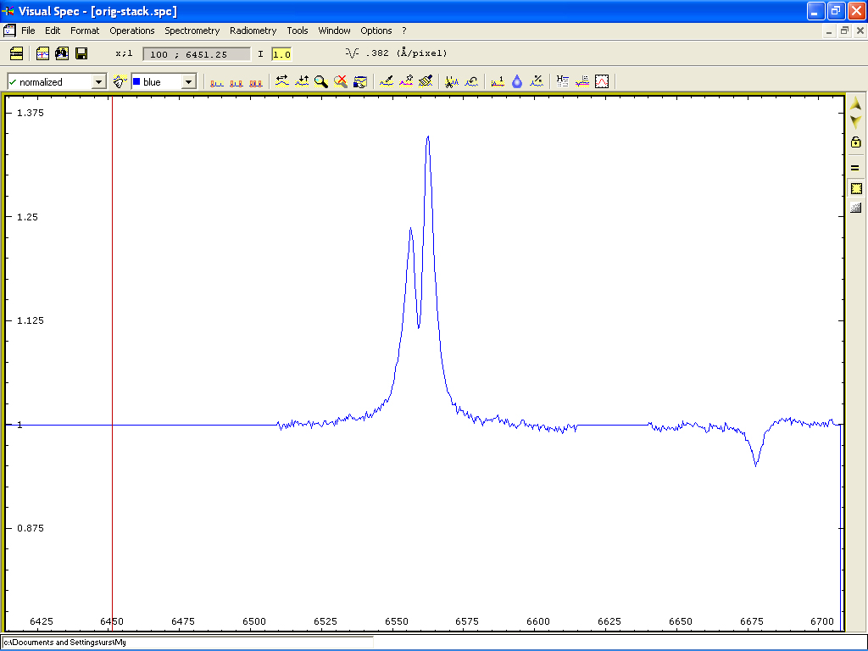
Task: Open the Radiometry menu
Action: coord(253,31)
